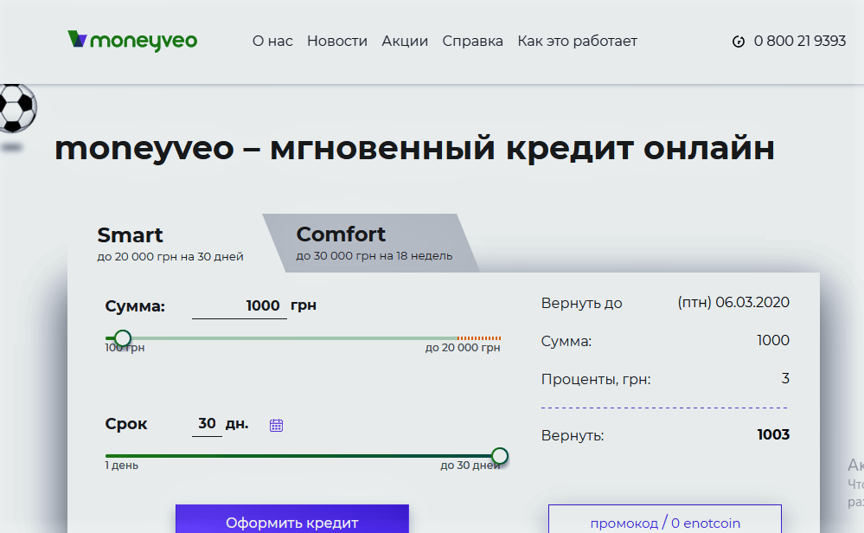
Task: Click the промокод / 0 enotcoin button
Action: pyautogui.click(x=664, y=523)
